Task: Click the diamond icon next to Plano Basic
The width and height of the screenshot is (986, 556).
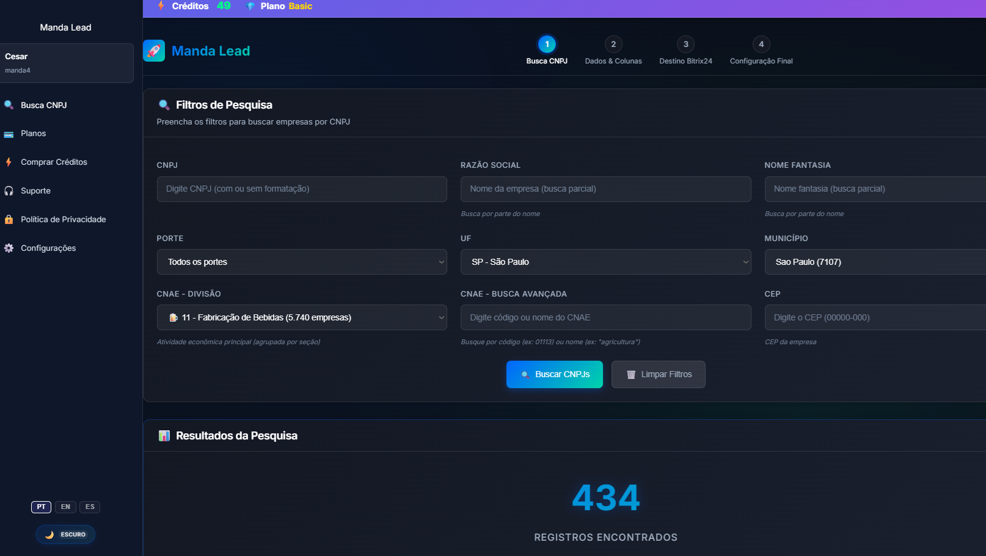Action: [250, 6]
